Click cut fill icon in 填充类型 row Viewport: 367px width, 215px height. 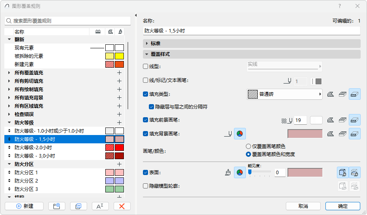click(355, 94)
